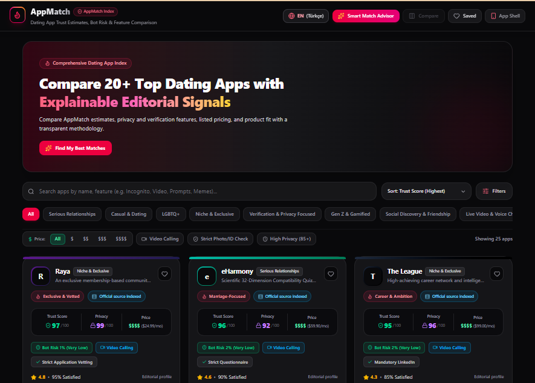
Task: Select Gen Z & Gamified category
Action: coord(351,214)
